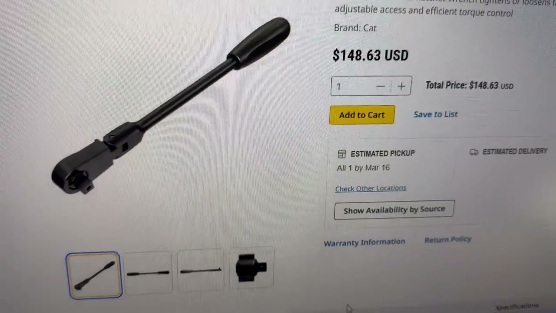
Task: Open the Check Other Locations link
Action: coord(371,188)
